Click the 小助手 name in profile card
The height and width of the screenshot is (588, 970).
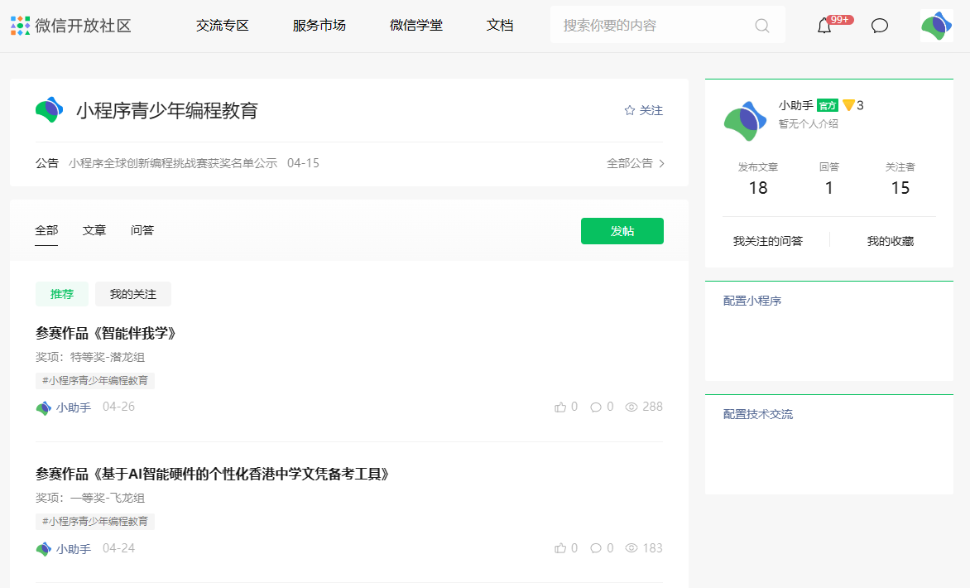[x=795, y=105]
